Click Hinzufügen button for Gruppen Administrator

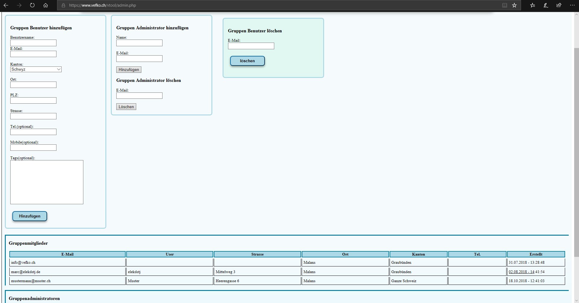[x=129, y=70]
